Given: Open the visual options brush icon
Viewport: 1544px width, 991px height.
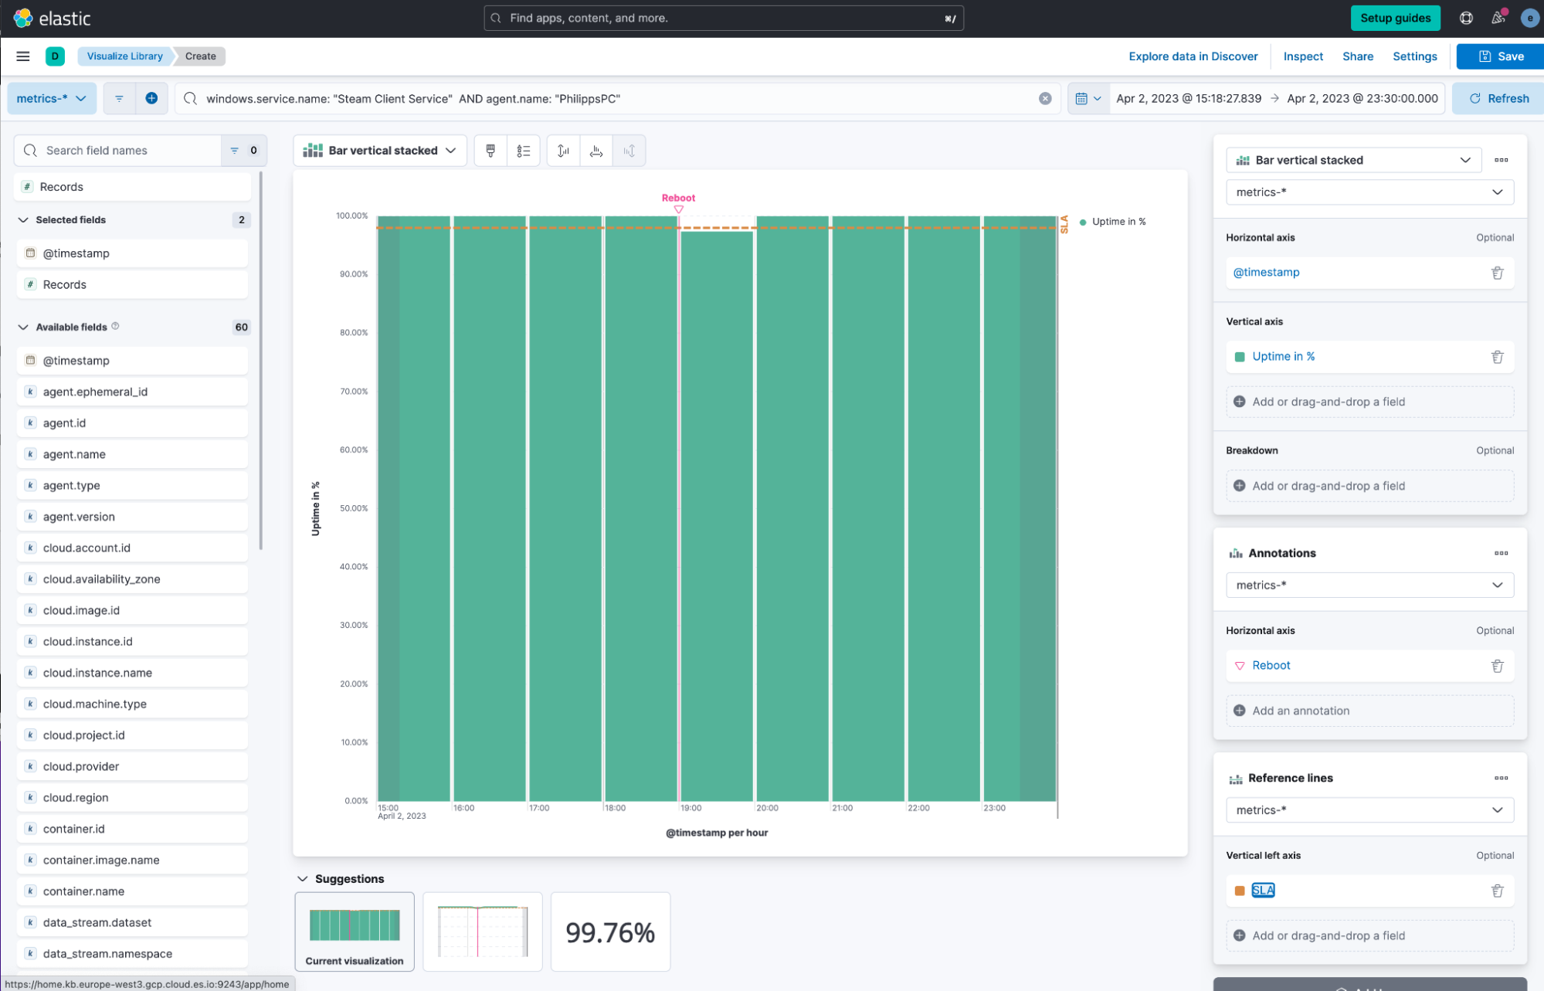Looking at the screenshot, I should [490, 151].
